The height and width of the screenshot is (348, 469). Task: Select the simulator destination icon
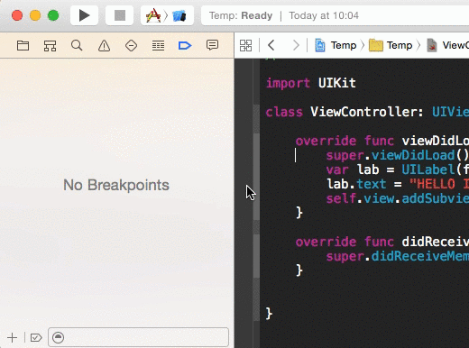click(179, 15)
